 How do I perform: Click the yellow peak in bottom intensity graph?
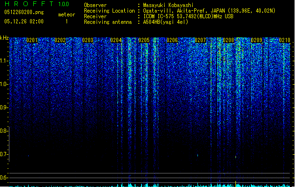[x=236, y=184]
